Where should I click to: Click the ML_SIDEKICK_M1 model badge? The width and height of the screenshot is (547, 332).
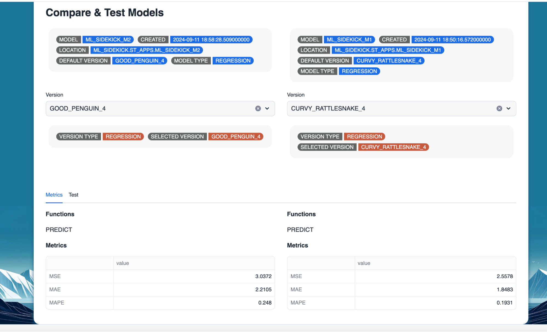[x=349, y=40]
